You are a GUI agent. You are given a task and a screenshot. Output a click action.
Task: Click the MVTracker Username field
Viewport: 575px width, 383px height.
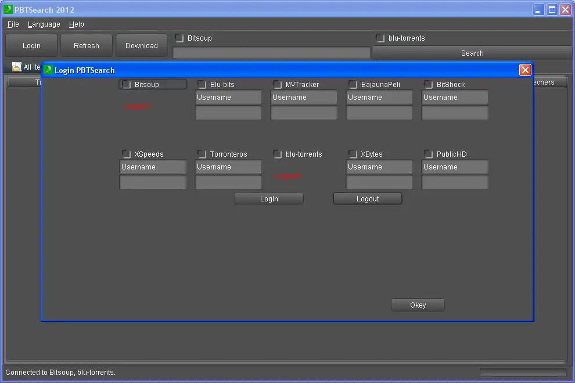click(x=304, y=97)
